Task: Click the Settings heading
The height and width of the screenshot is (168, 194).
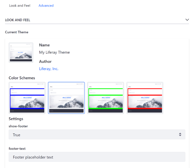Action: [16, 119]
